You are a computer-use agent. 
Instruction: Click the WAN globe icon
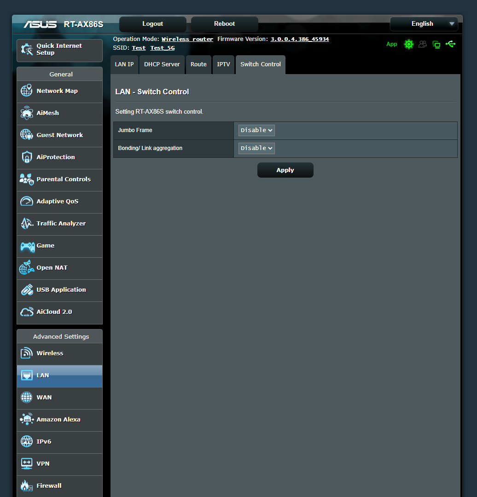(27, 397)
